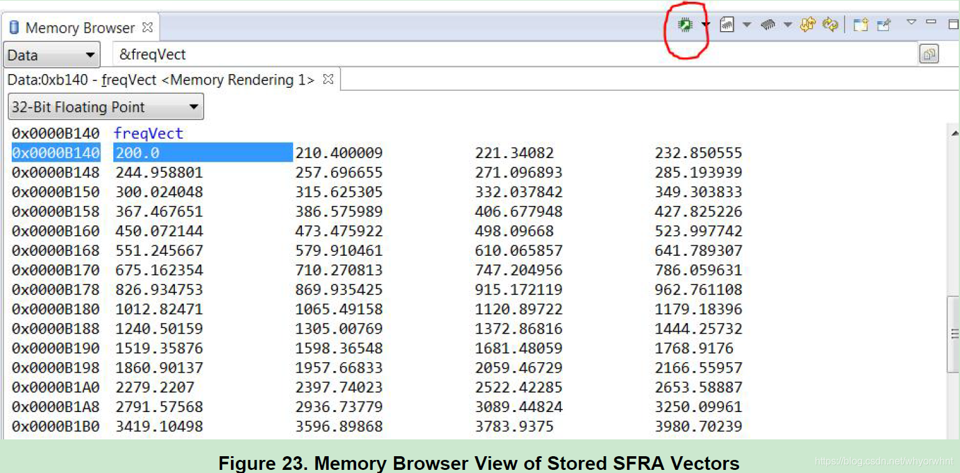The height and width of the screenshot is (473, 960).
Task: Click value 244.958801
Action: click(159, 172)
